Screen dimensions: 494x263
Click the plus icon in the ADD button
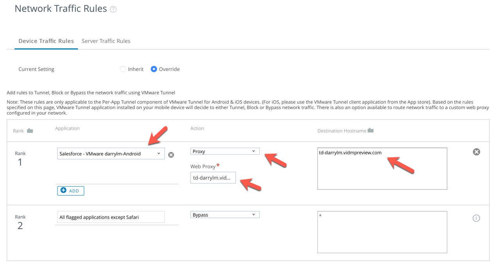pos(64,191)
